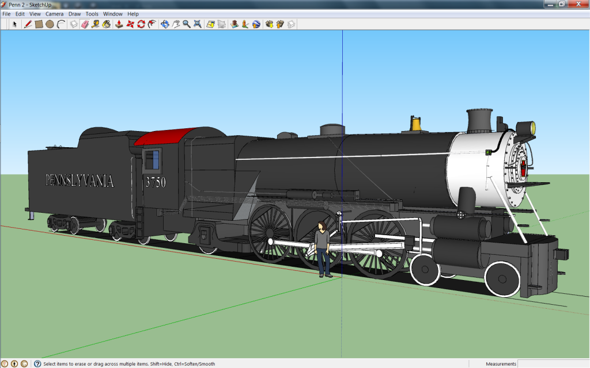The image size is (590, 368).
Task: Click the Toggle Terrain icon
Action: (x=222, y=24)
